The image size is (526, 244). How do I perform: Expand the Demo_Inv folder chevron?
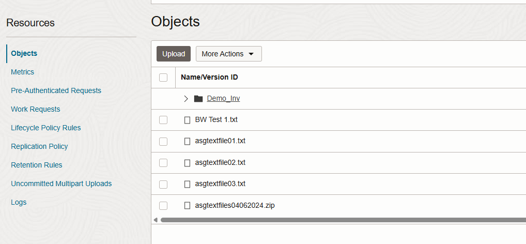(186, 99)
